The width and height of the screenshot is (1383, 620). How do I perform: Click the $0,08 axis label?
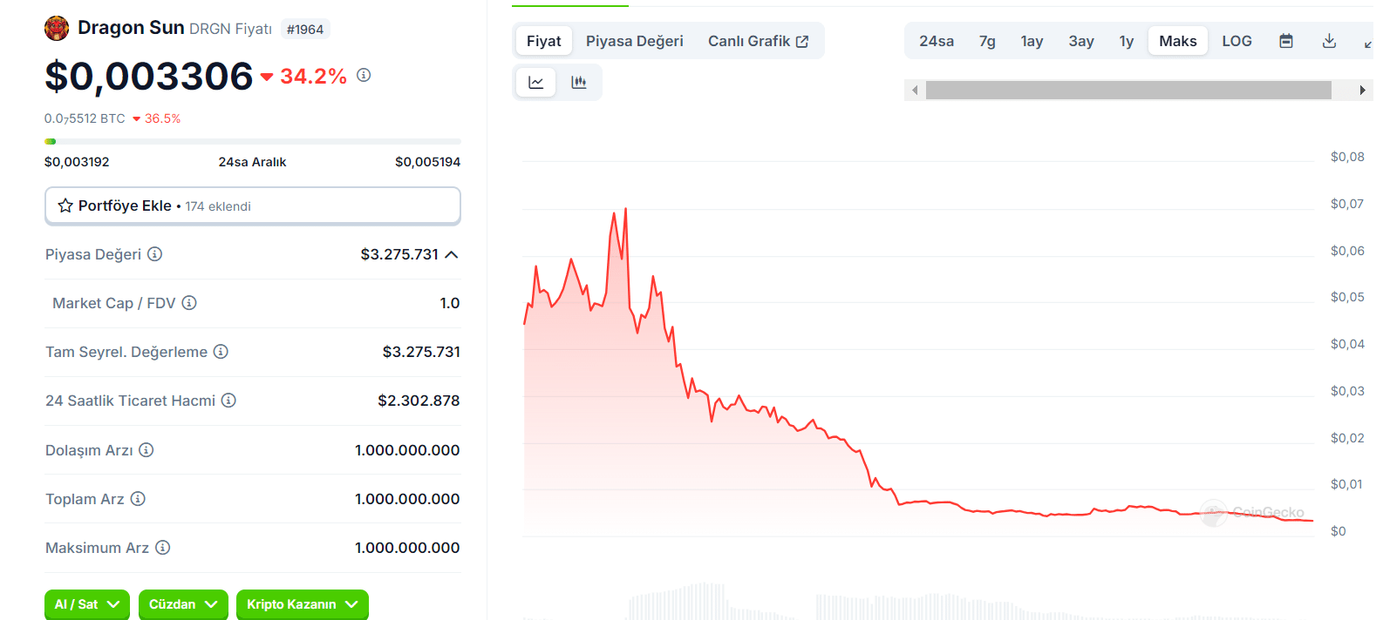click(1347, 157)
